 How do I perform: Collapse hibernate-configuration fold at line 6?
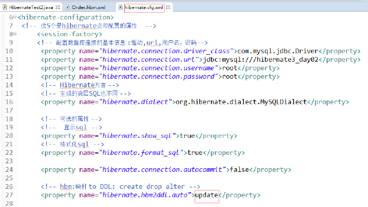pyautogui.click(x=15, y=17)
